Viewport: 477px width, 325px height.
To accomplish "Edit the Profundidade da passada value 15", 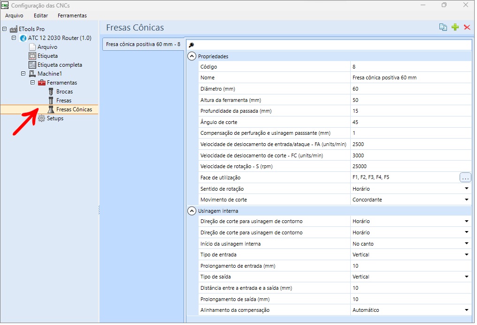I will point(411,111).
